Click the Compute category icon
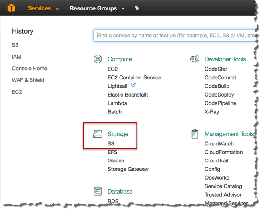263x212 pixels. pos(98,59)
